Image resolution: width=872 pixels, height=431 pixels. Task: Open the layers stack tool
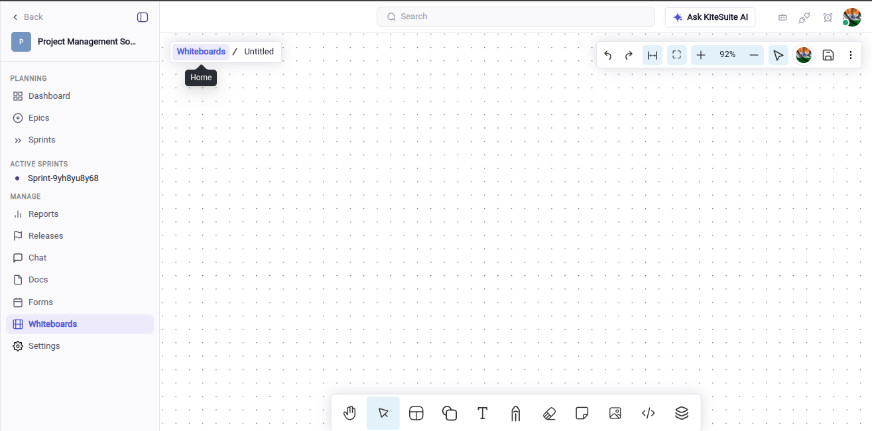(682, 413)
